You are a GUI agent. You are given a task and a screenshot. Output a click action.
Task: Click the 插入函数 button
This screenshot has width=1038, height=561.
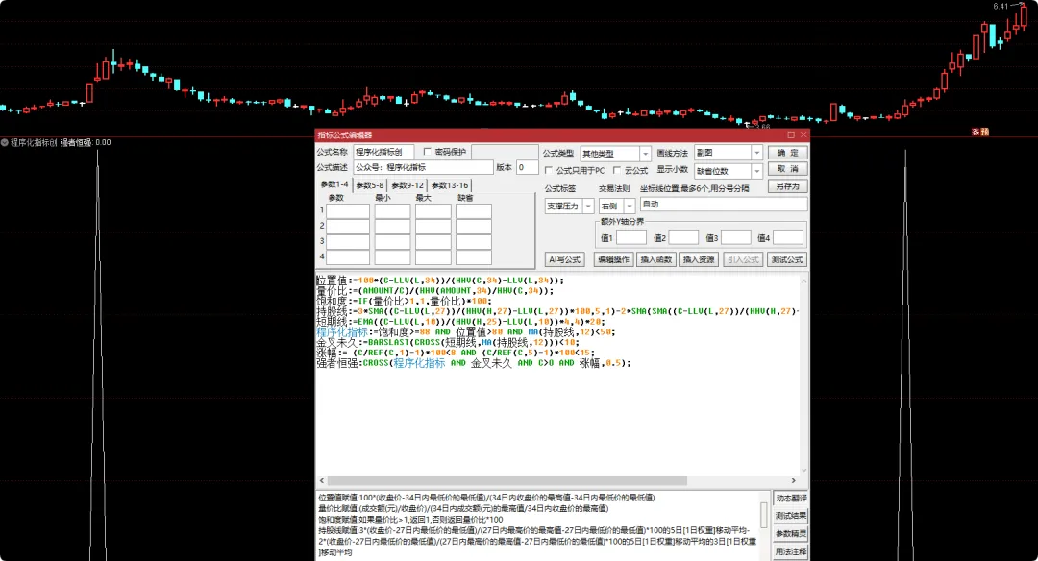click(656, 260)
